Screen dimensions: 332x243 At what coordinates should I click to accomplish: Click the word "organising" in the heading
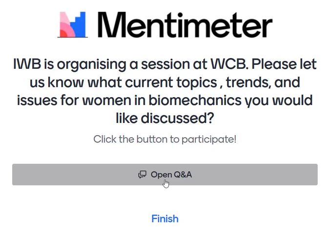(91, 64)
